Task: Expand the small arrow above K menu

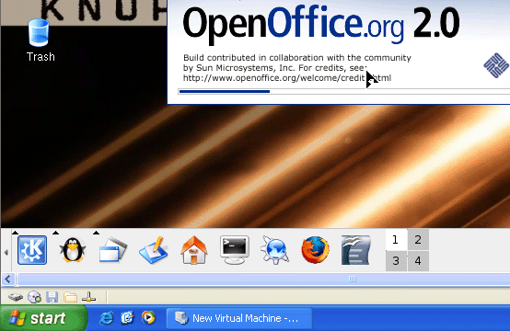Action: [x=15, y=233]
